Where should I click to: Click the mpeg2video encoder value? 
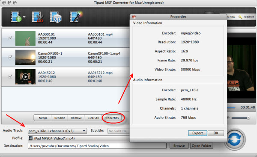[191, 33]
